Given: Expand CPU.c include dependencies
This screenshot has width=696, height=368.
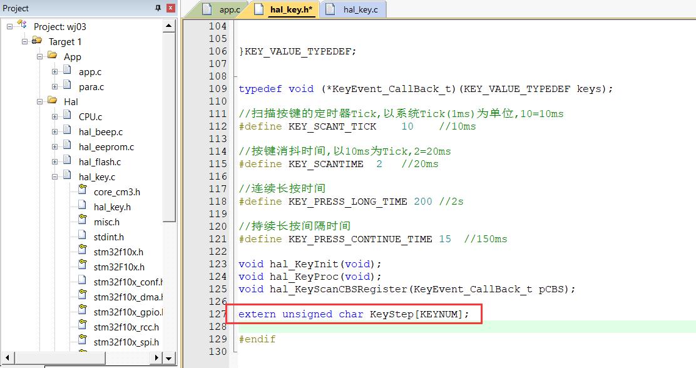Looking at the screenshot, I should 54,117.
